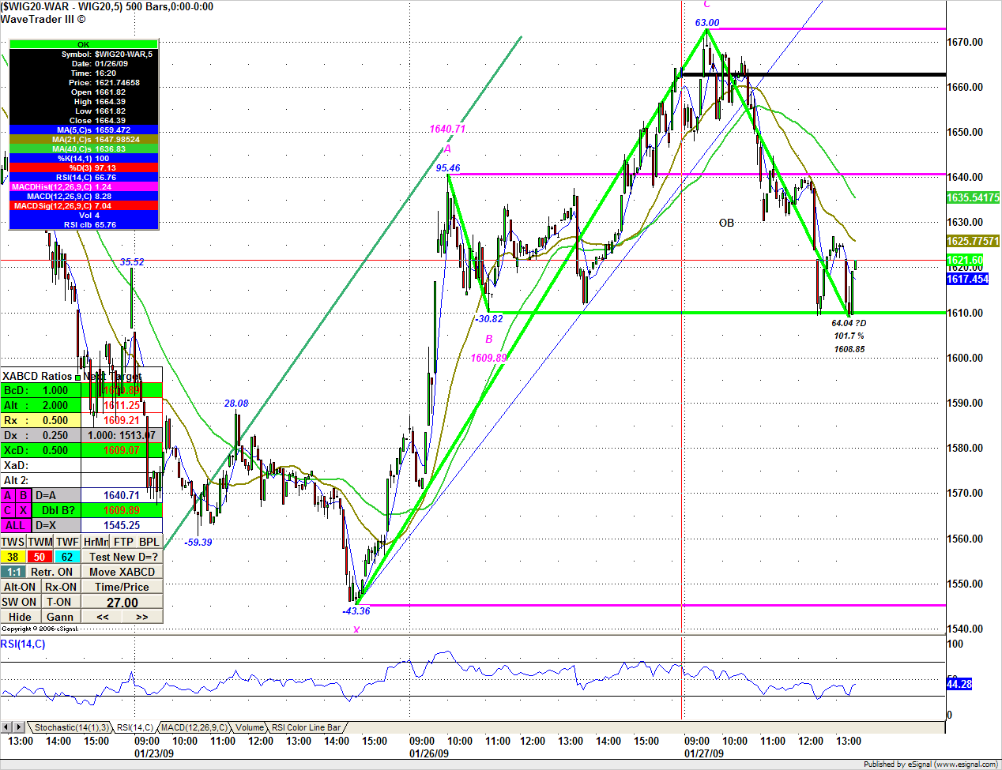The width and height of the screenshot is (1002, 770).
Task: Pick the yellow 38 retracement swatch
Action: point(13,557)
